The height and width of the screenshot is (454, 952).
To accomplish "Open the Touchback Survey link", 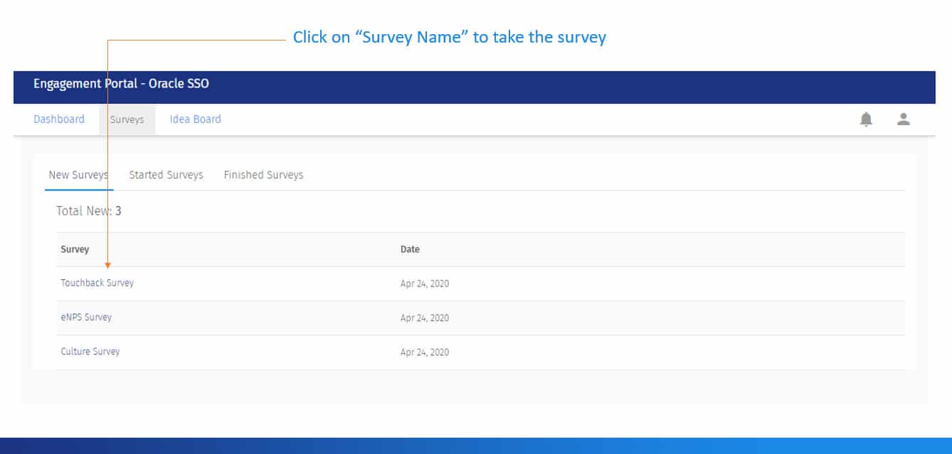I will 97,283.
